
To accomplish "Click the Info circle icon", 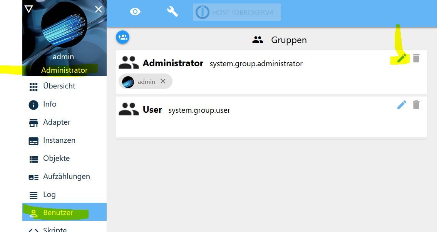I will 33,105.
